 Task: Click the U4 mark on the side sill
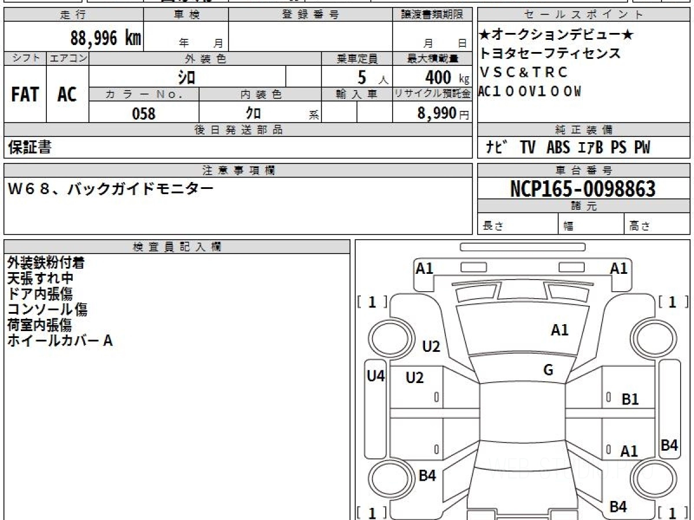376,376
